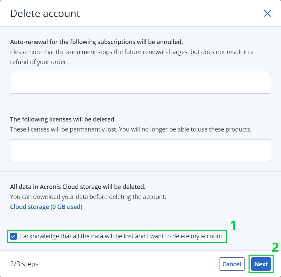This screenshot has height=277, width=281.
Task: Click the 'Delete account' dialog title
Action: 45,14
